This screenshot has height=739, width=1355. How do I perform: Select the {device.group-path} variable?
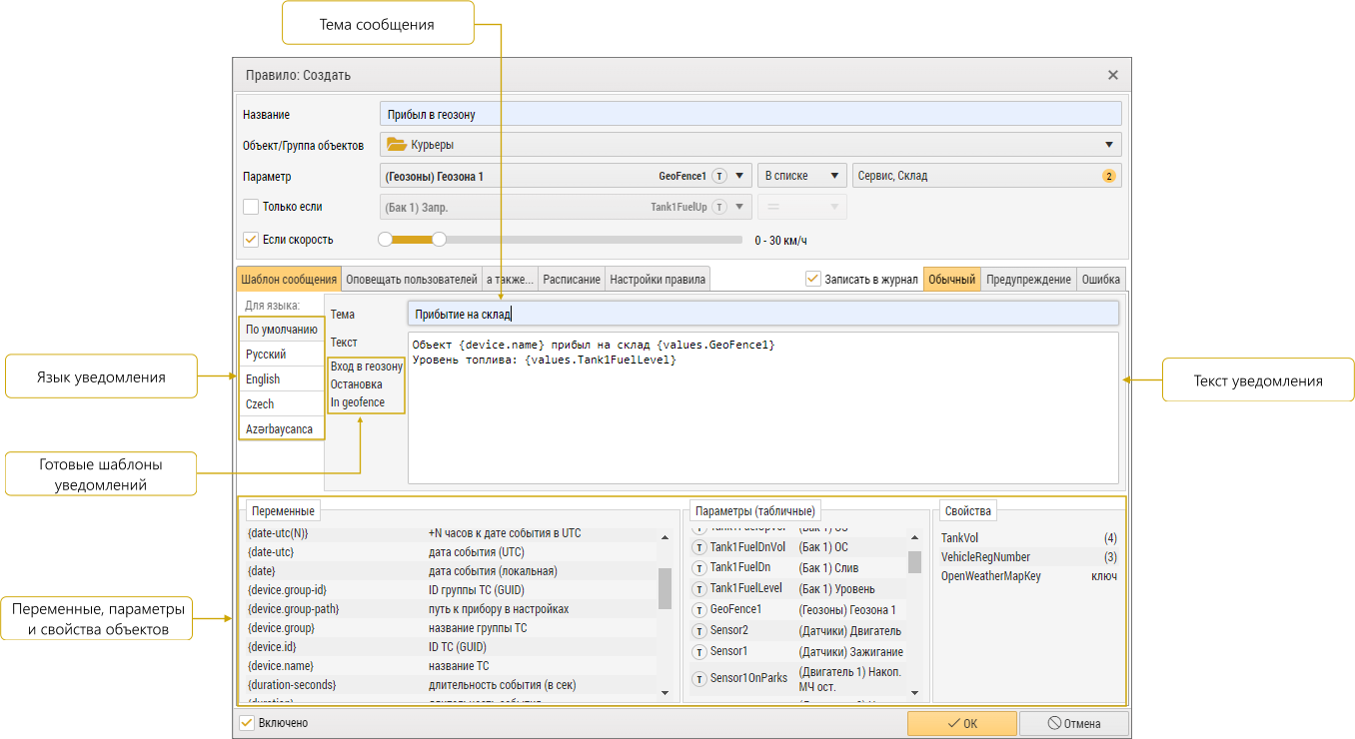pos(450,609)
